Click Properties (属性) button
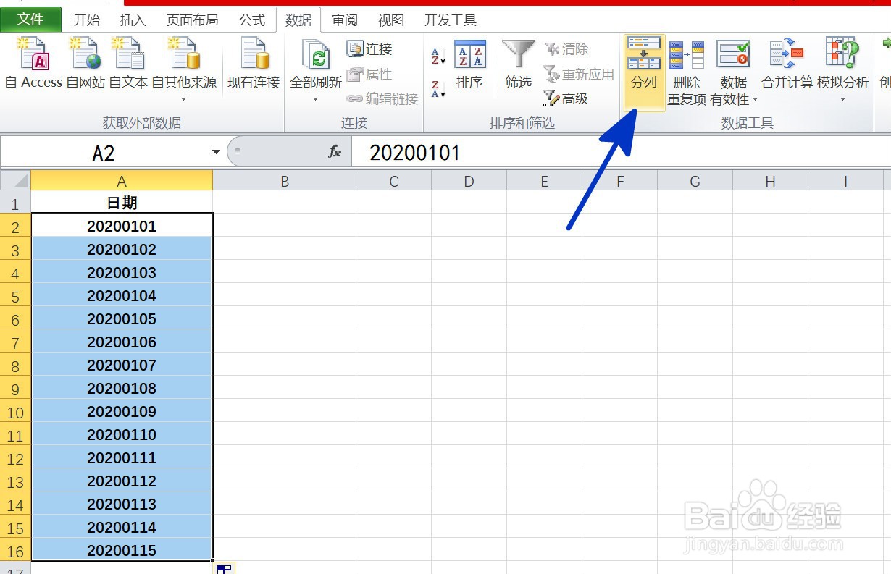This screenshot has height=574, width=891. click(x=369, y=74)
